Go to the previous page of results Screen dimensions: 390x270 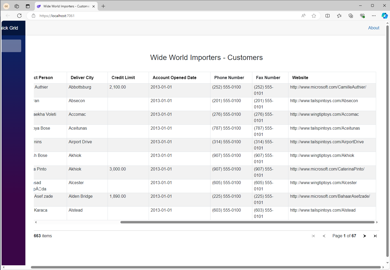pyautogui.click(x=324, y=236)
